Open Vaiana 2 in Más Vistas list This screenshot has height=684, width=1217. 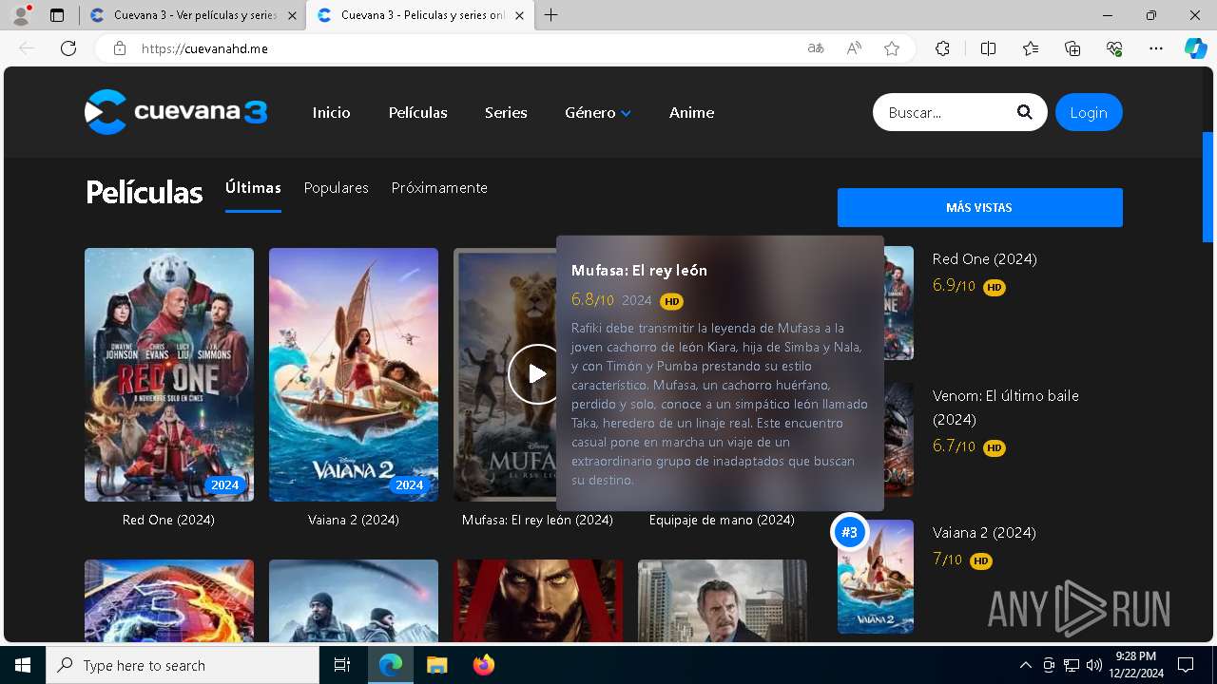984,532
